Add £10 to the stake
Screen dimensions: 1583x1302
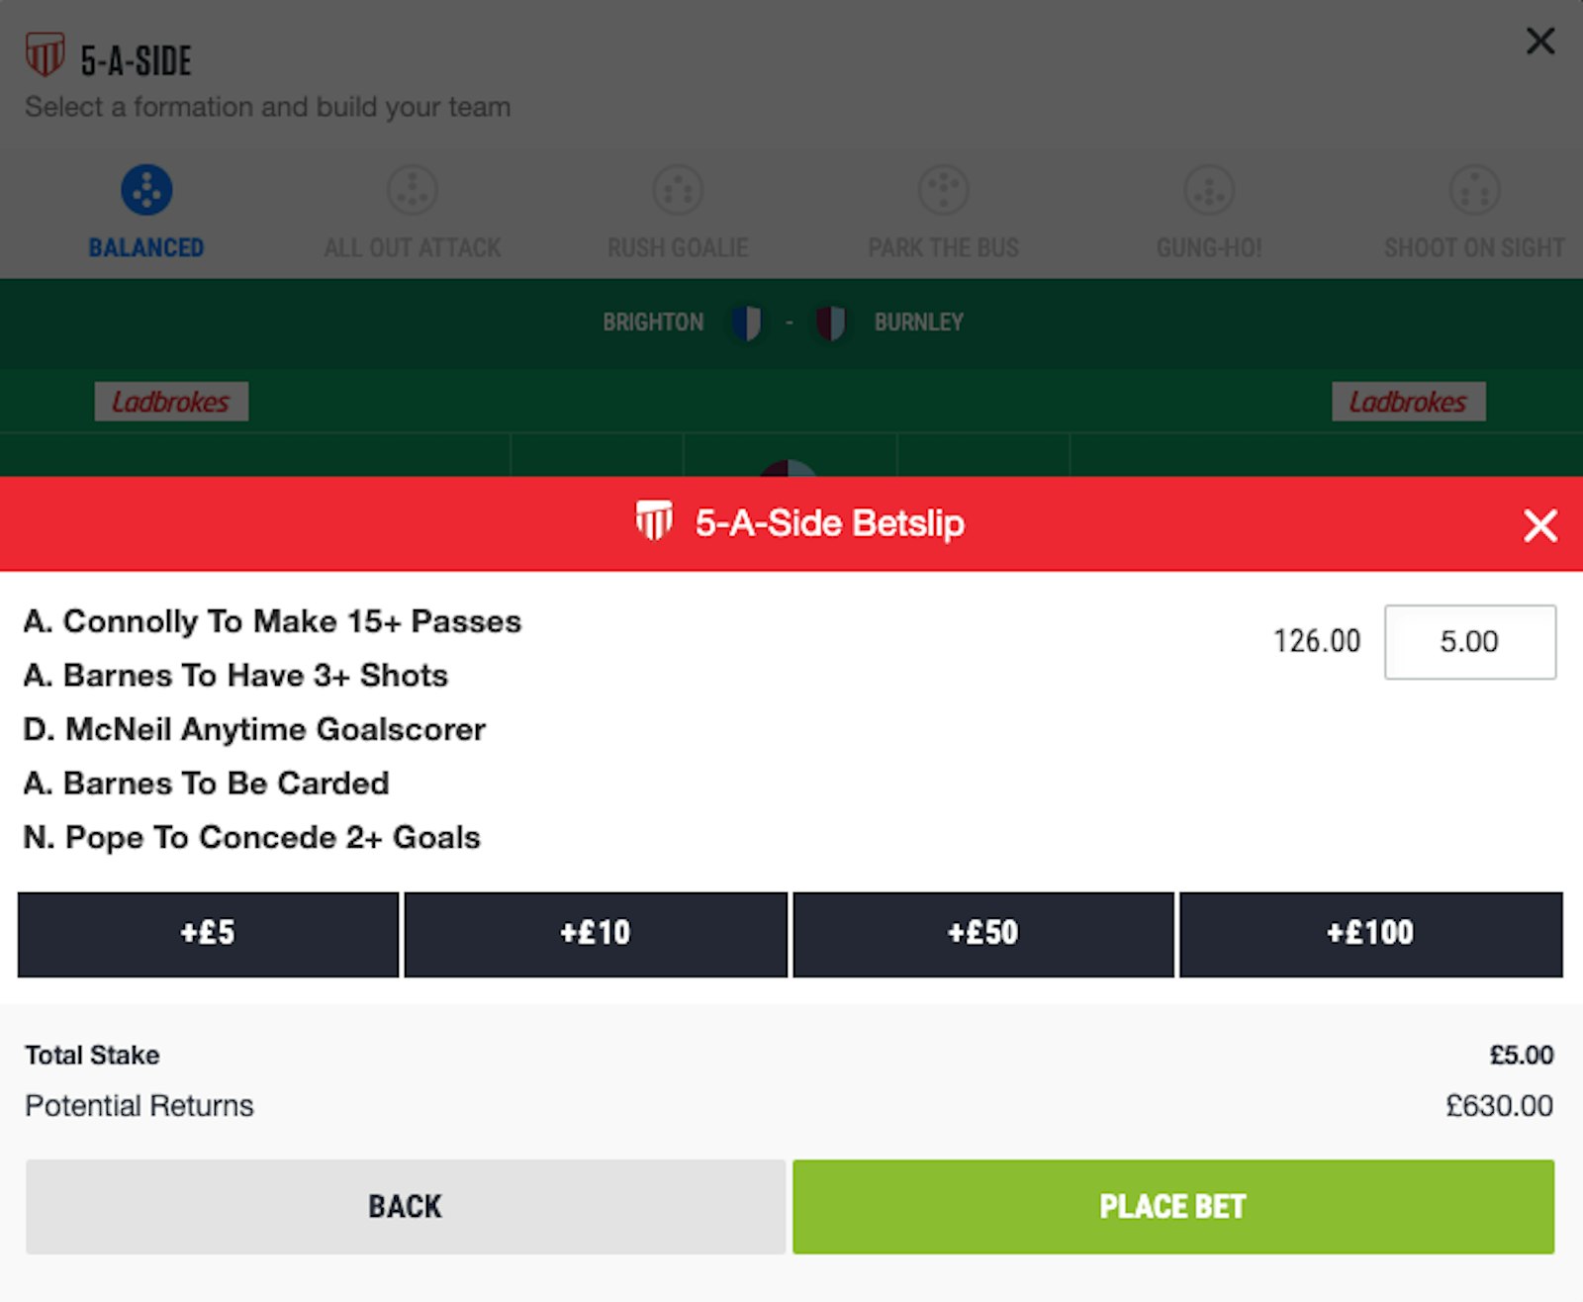click(x=596, y=934)
